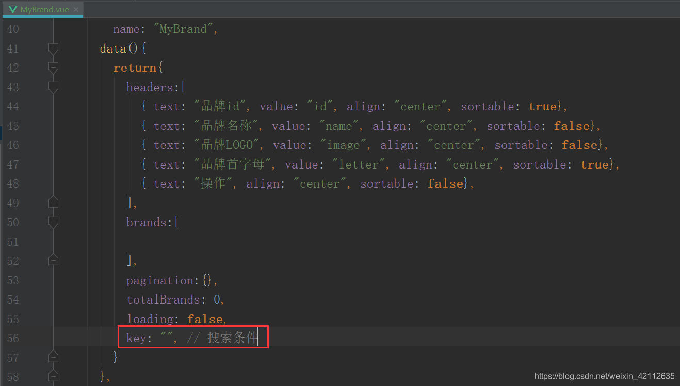The image size is (680, 386).
Task: Collapse the data() fold marker on line 41
Action: point(53,48)
